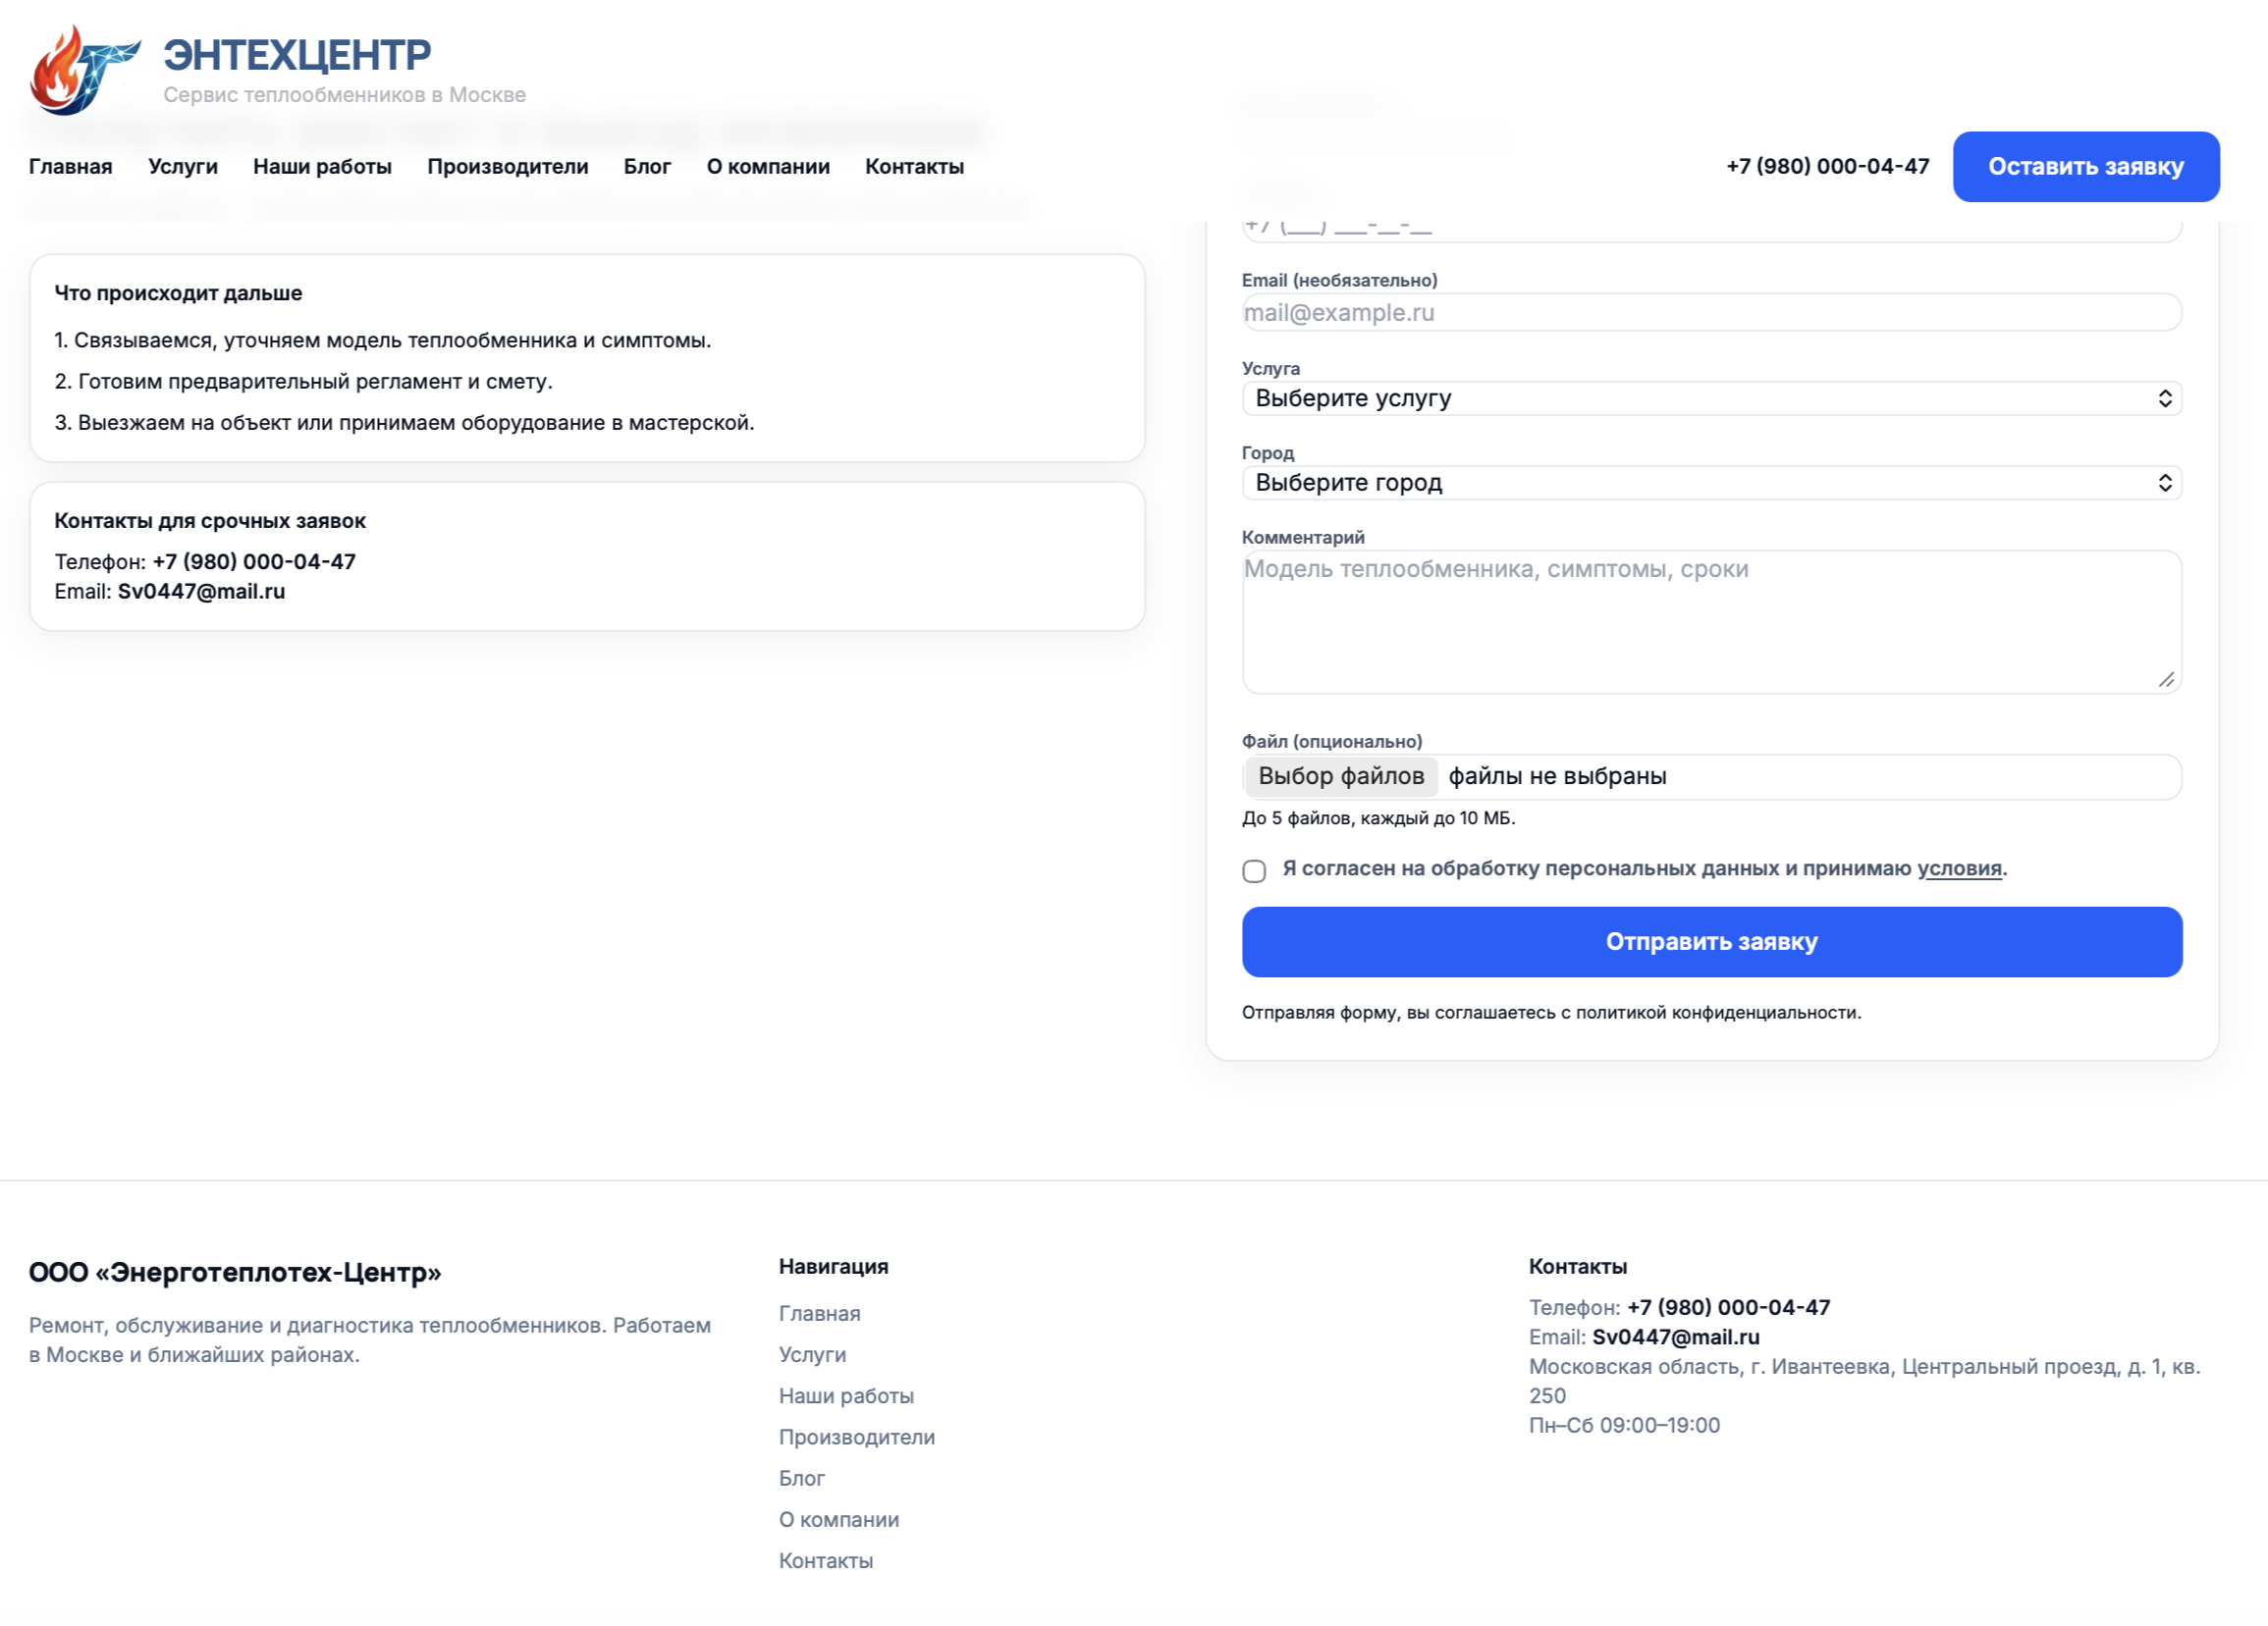
Task: Select Производители in the header navigation
Action: pyautogui.click(x=507, y=167)
